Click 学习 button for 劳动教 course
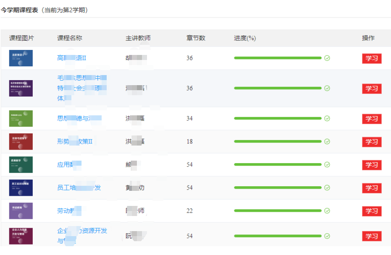 coord(372,211)
